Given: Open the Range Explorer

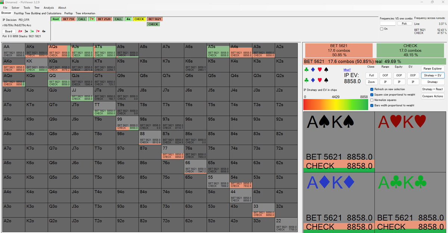Looking at the screenshot, I should pos(433,68).
